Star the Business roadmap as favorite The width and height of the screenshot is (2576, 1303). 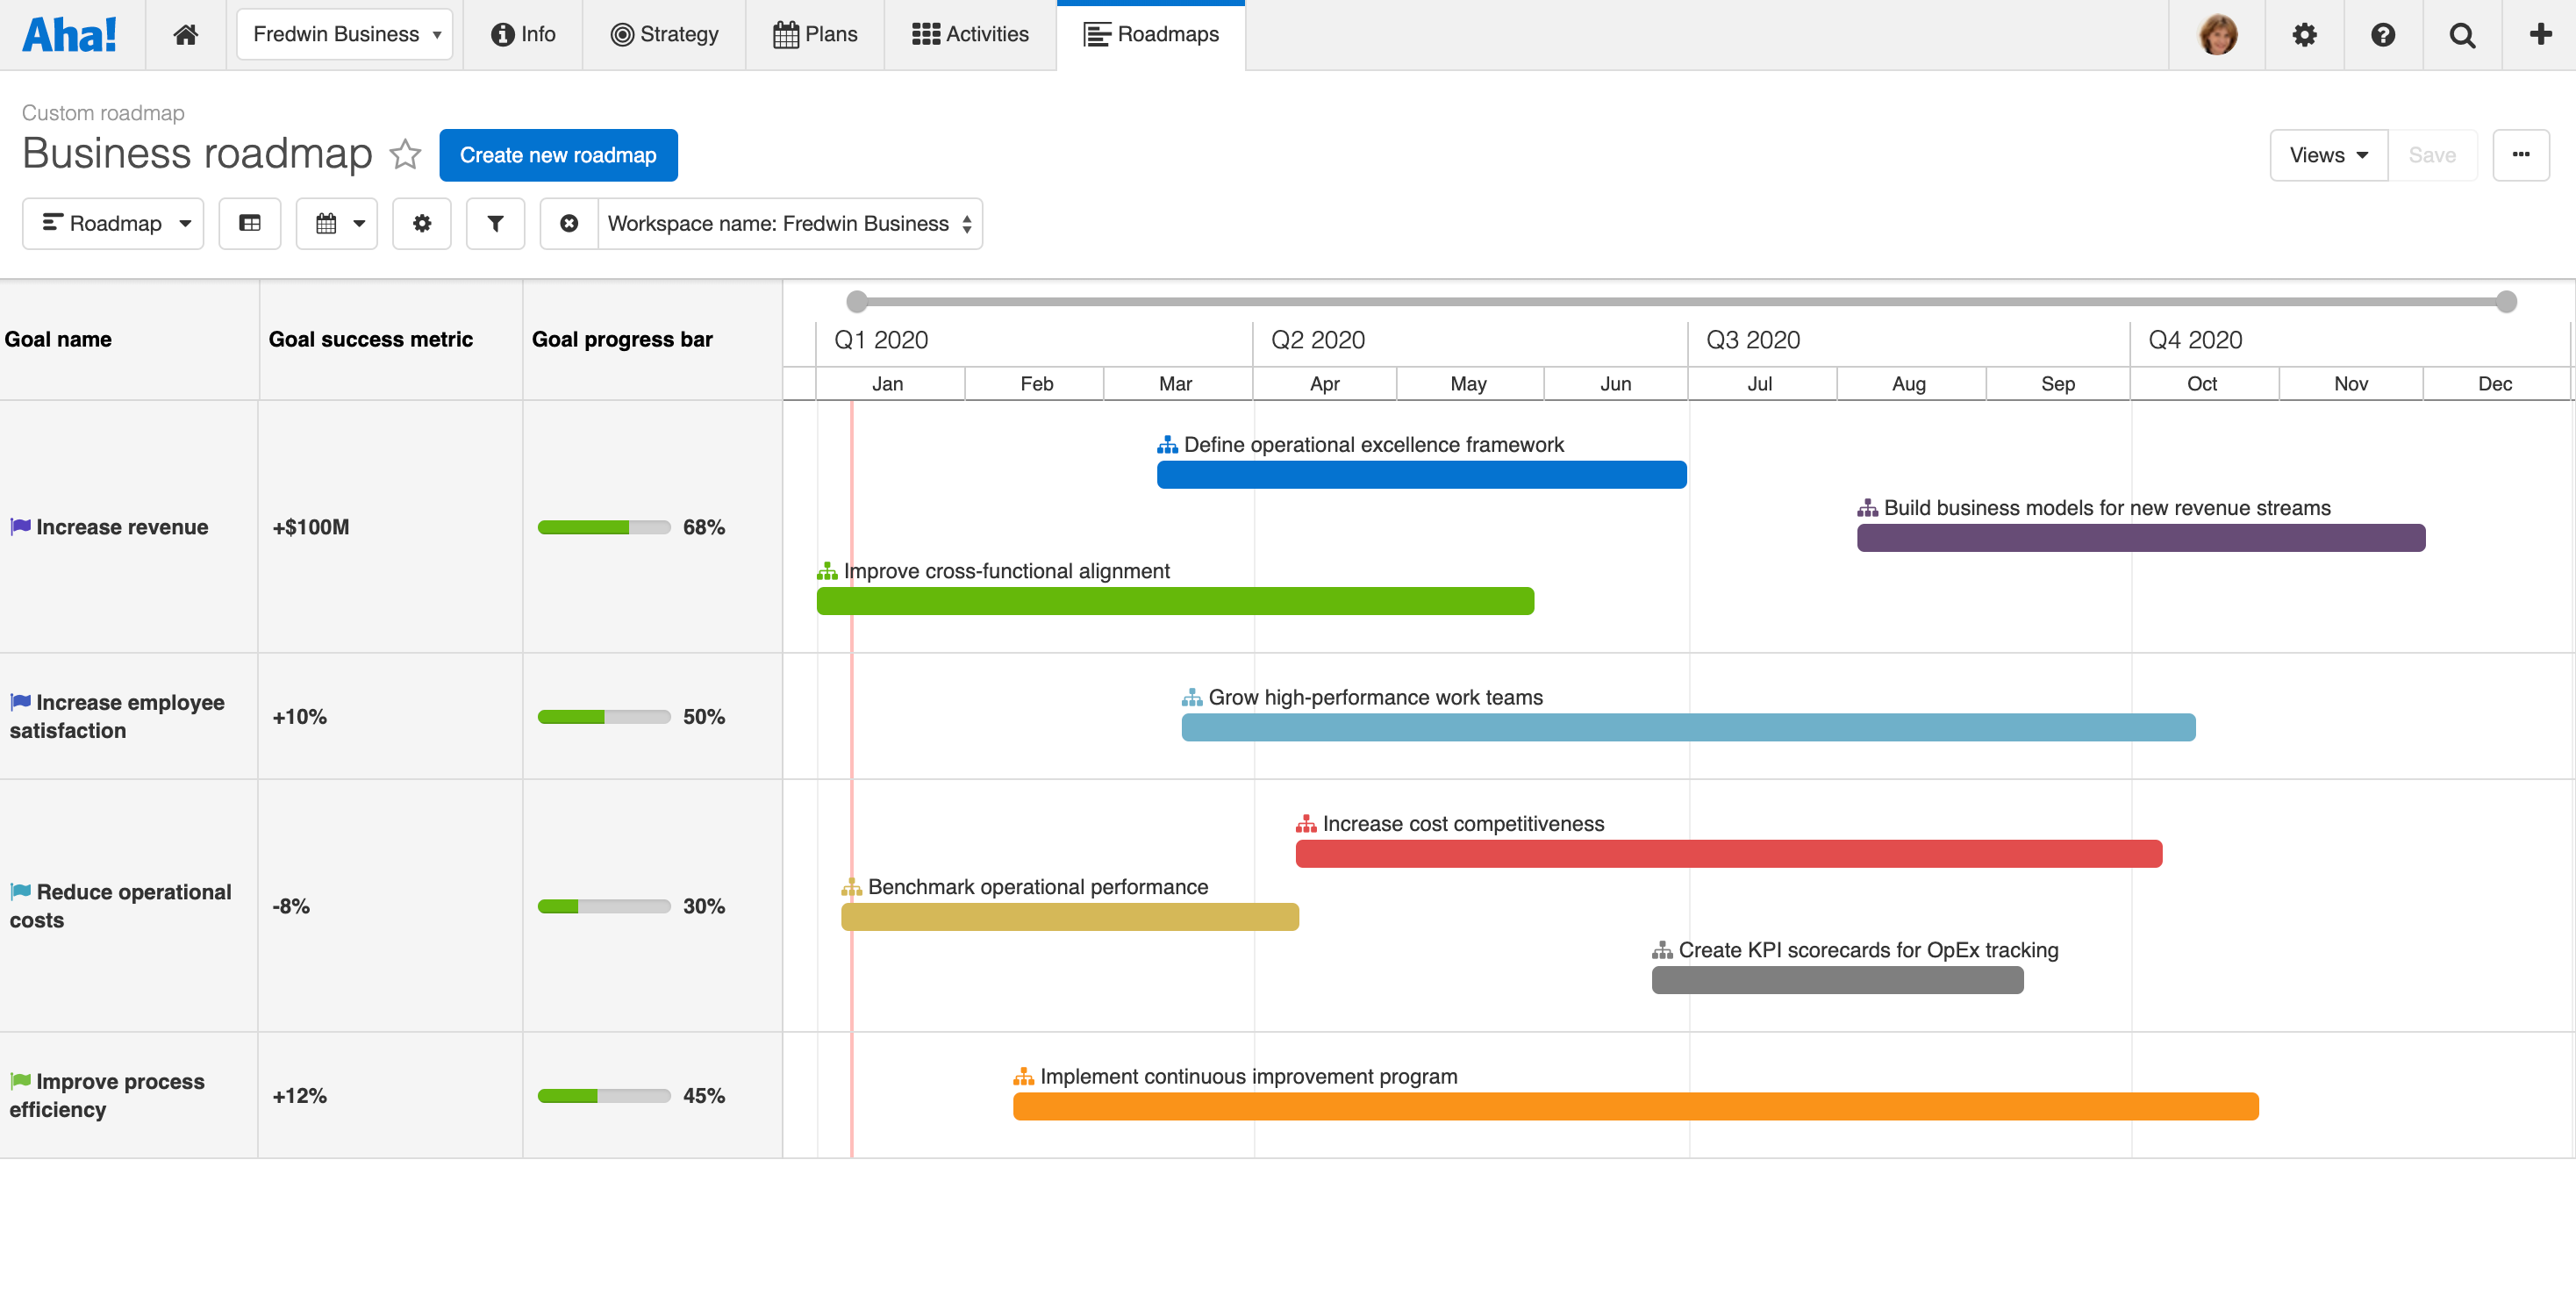pyautogui.click(x=405, y=155)
